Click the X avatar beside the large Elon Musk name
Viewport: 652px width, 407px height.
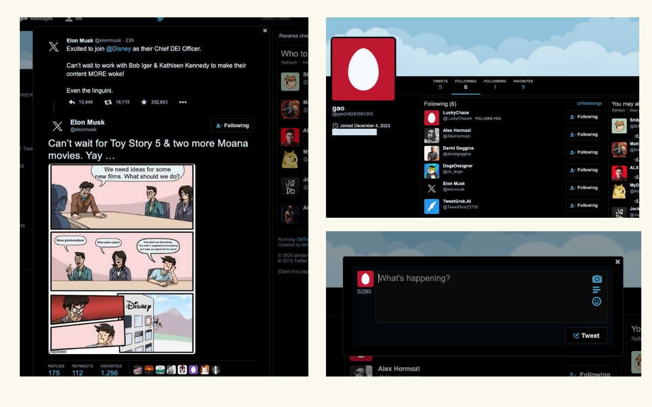coord(58,126)
